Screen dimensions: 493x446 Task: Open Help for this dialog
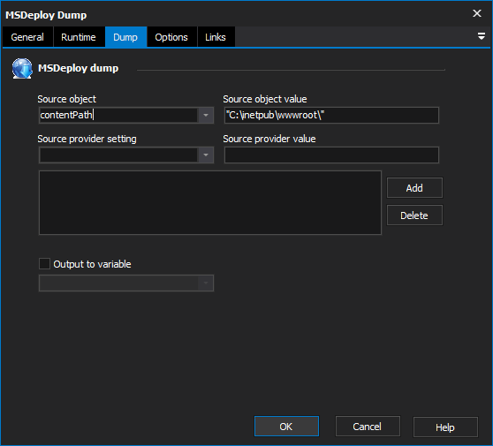tap(445, 427)
